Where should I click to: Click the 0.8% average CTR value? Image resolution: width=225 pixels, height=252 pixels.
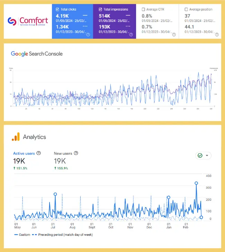(x=147, y=16)
